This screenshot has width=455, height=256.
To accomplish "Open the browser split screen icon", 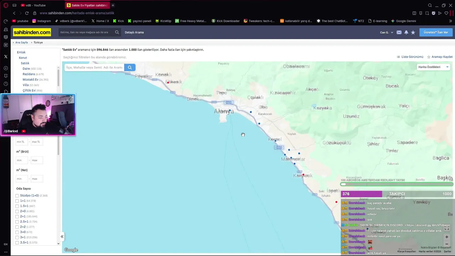I will coord(414,13).
